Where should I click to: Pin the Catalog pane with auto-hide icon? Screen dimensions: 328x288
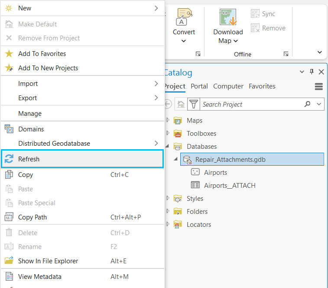point(312,72)
